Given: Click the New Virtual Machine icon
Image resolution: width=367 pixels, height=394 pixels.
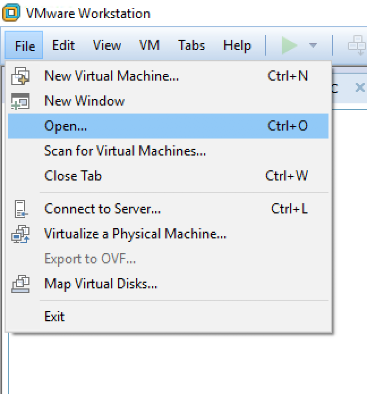Looking at the screenshot, I should [x=20, y=76].
